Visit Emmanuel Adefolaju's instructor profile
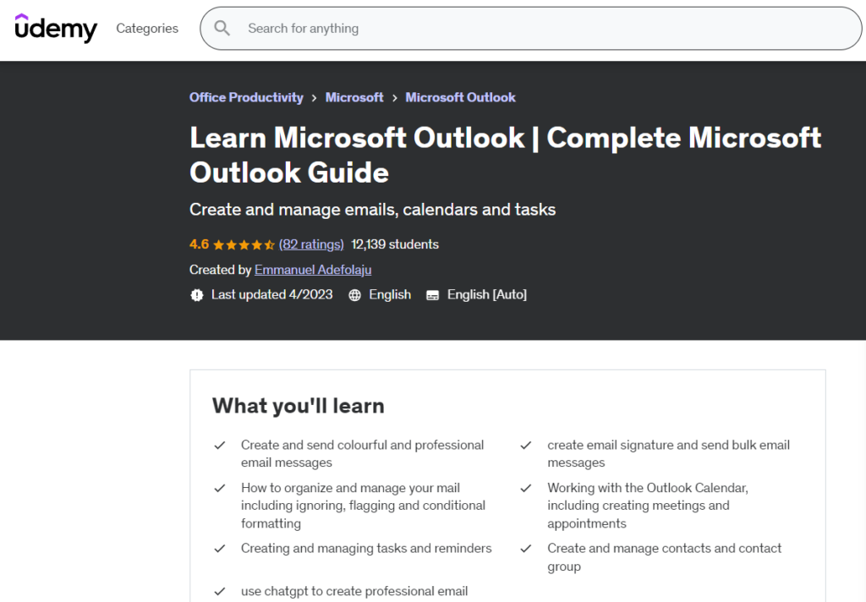This screenshot has width=866, height=602. click(312, 270)
